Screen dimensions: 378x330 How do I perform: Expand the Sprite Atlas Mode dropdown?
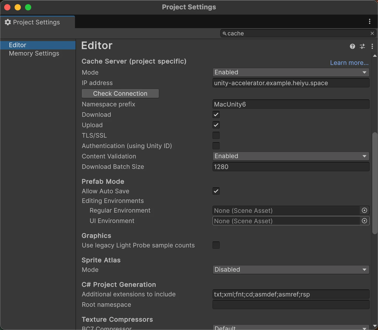[x=291, y=270]
